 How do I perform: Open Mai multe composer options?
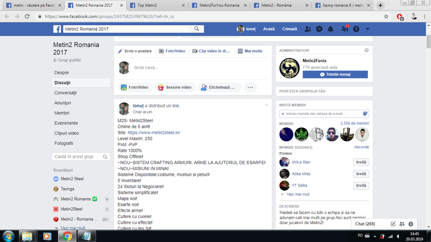click(x=250, y=51)
